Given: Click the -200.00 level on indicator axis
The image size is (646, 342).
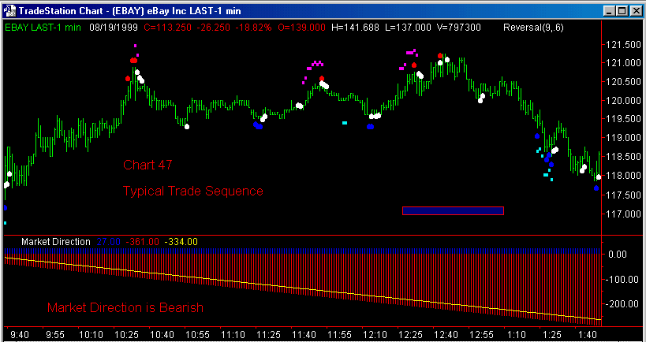Looking at the screenshot, I should (x=621, y=304).
